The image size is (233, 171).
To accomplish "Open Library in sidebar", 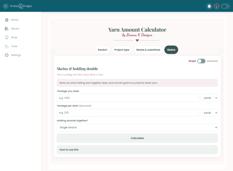I will point(15,29).
